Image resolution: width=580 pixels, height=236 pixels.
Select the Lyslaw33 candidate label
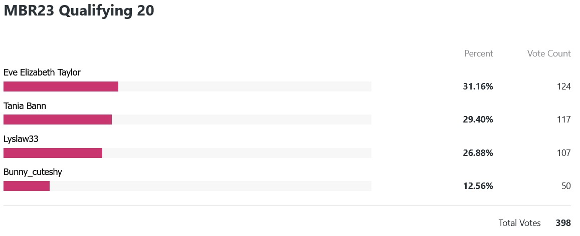click(x=21, y=139)
